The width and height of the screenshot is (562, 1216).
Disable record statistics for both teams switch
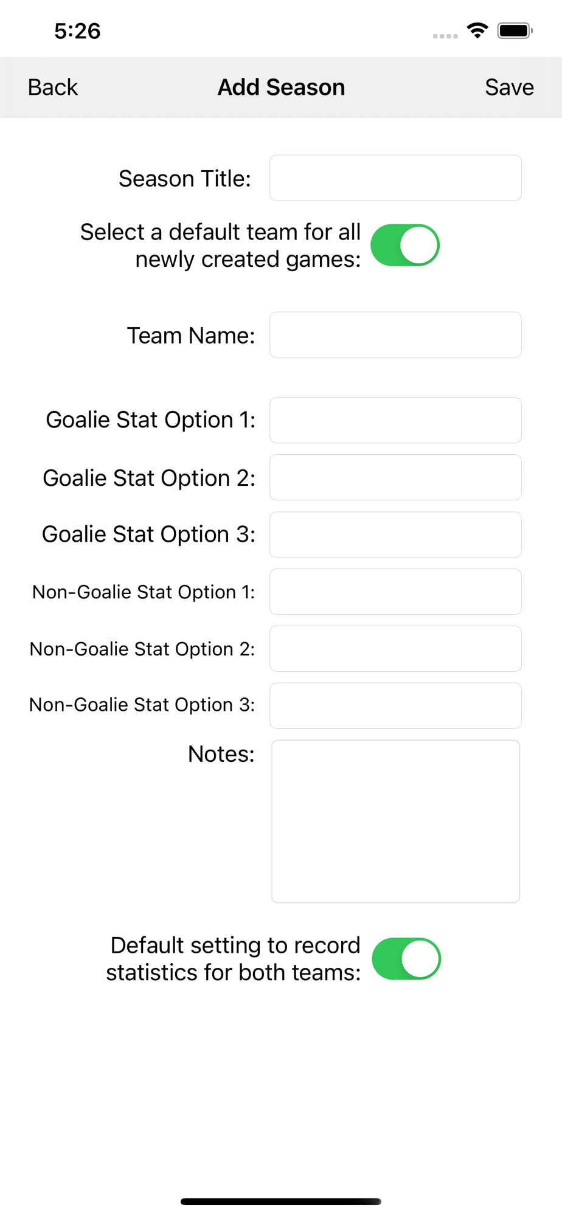click(406, 959)
